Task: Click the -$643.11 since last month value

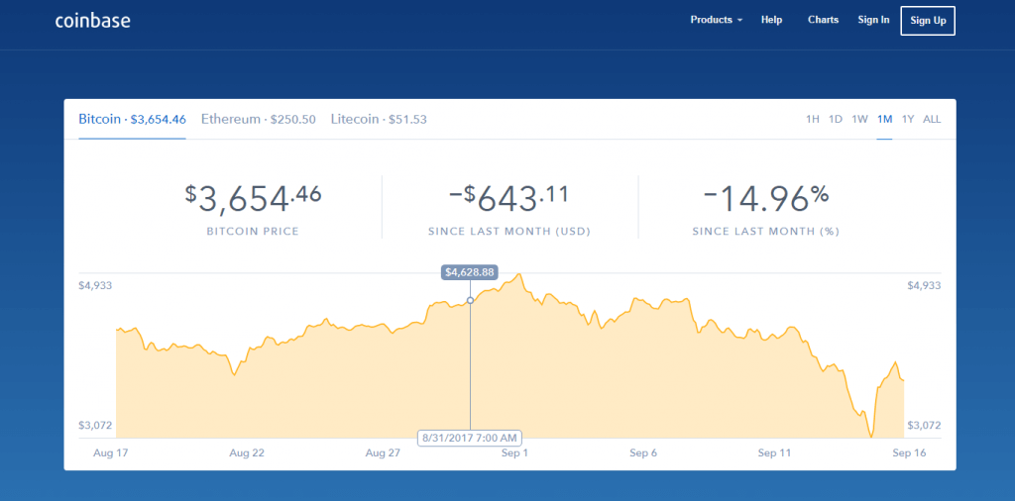Action: click(x=509, y=198)
